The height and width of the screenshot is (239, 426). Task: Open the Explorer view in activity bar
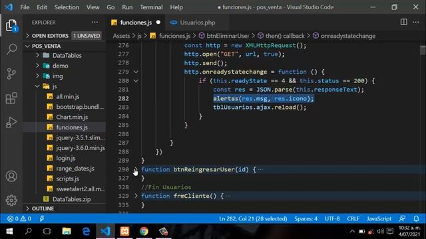11,25
